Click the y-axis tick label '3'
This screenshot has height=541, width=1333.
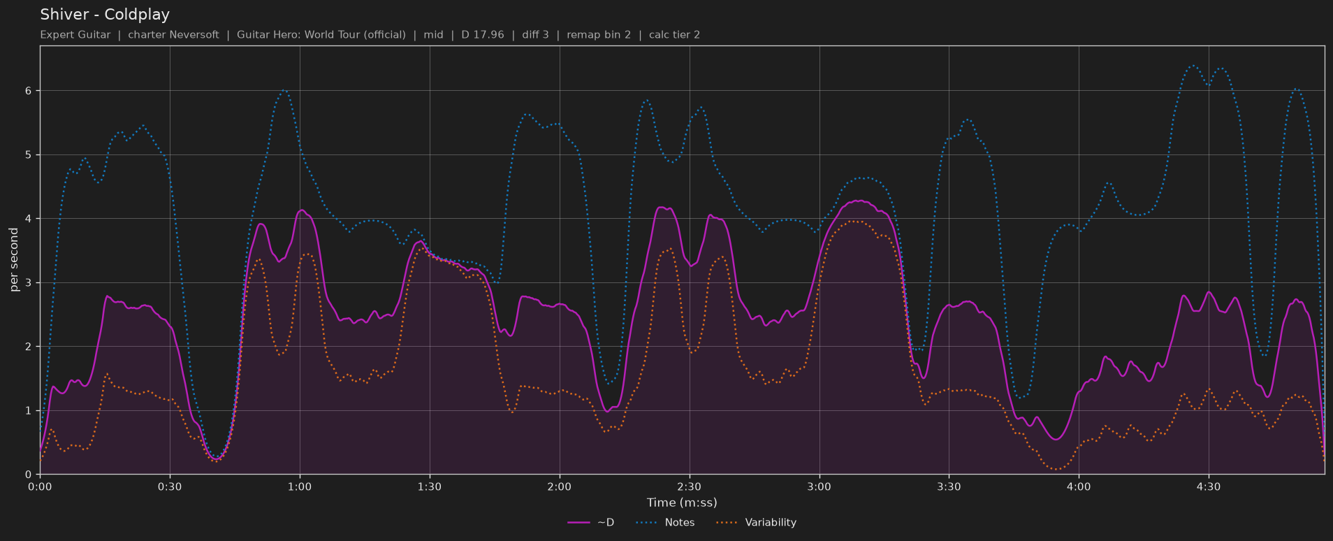29,283
